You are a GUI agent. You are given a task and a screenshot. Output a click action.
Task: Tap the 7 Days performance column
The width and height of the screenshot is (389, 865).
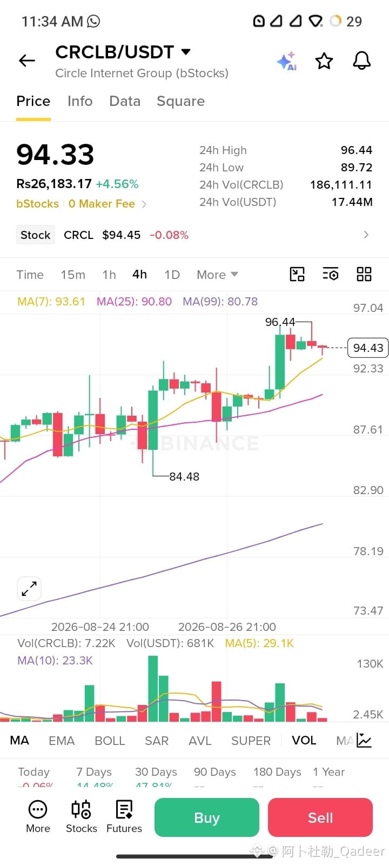pos(94,777)
